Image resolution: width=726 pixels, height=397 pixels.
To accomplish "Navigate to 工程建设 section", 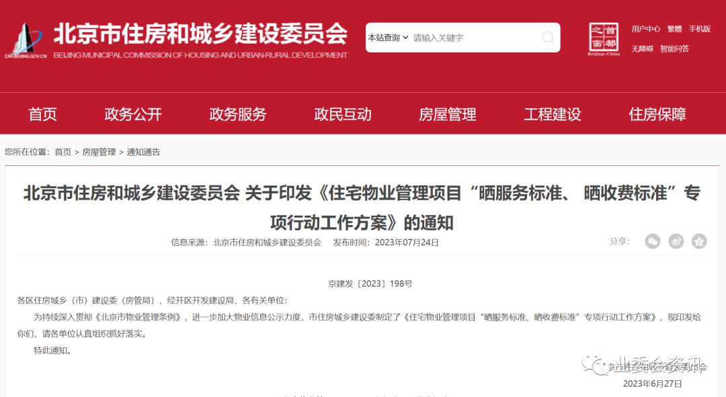I will point(553,114).
